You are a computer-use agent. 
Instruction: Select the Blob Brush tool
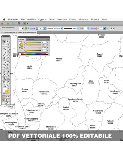coord(4,58)
